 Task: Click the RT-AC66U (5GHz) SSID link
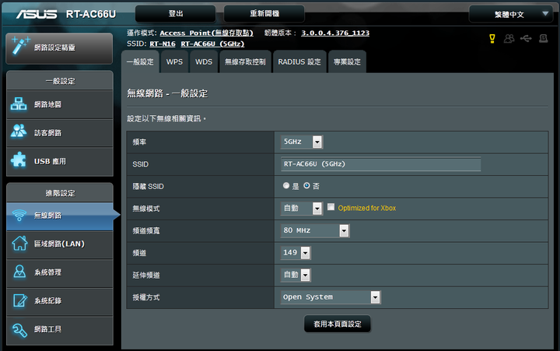coord(212,44)
